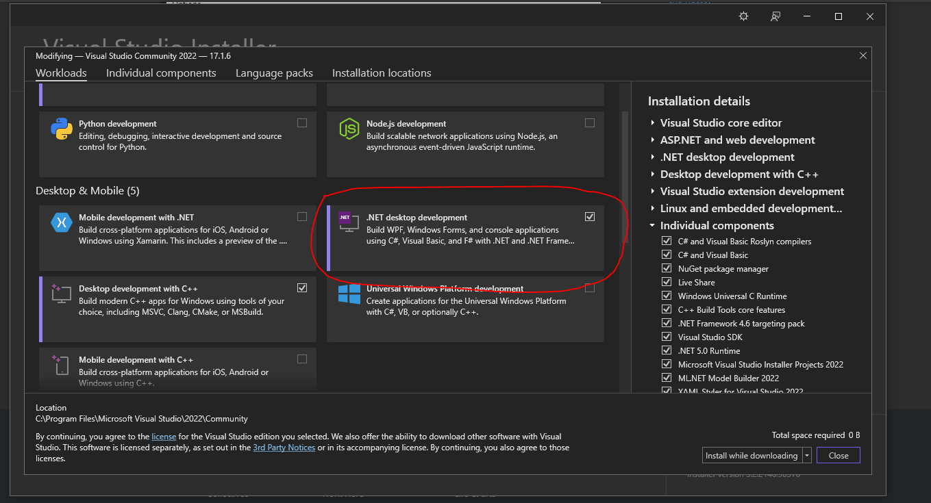Uncheck Windows Universal C Runtime component
This screenshot has height=503, width=931.
click(x=667, y=296)
